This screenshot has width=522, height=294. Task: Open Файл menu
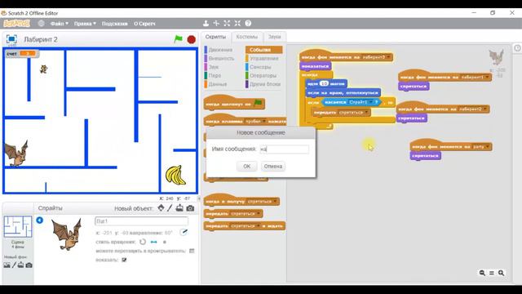click(x=60, y=24)
